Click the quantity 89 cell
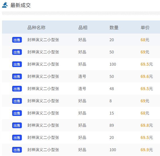The height and width of the screenshot is (156, 160). click(112, 125)
